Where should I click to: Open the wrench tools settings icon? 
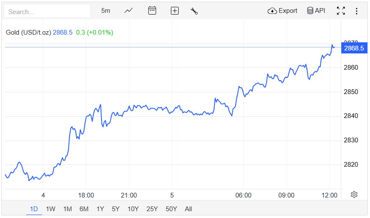(x=194, y=11)
